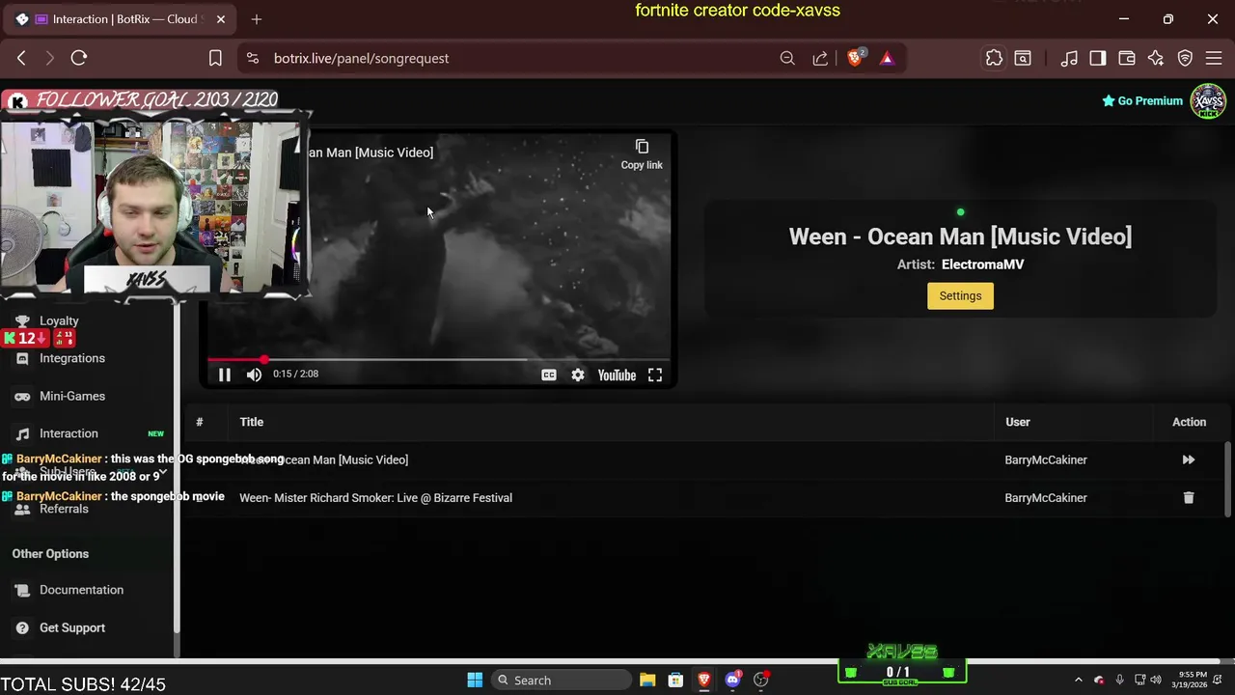Viewport: 1235px width, 695px height.
Task: Click the song list scrollbar
Action: pos(1228,480)
